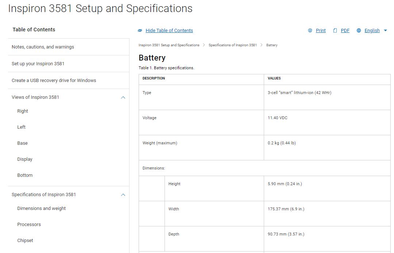Select the English language link
The width and height of the screenshot is (394, 253).
pos(372,31)
